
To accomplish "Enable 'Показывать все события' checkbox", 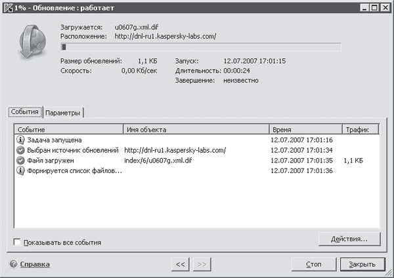I will pyautogui.click(x=17, y=243).
